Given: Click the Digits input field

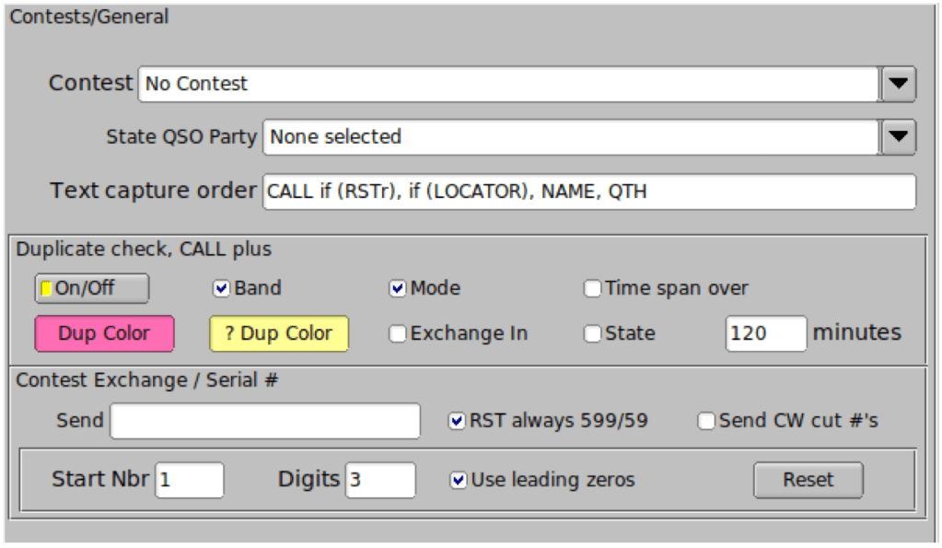Looking at the screenshot, I should coord(379,480).
